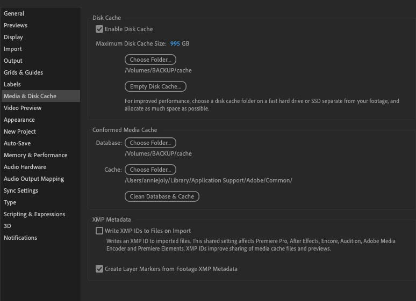Open the Notifications preferences

(20, 238)
